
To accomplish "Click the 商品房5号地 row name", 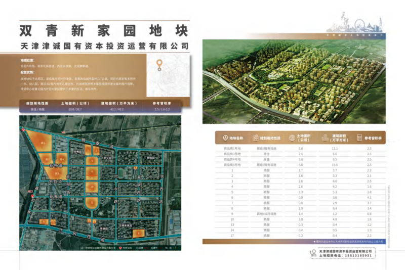I will (232, 165).
